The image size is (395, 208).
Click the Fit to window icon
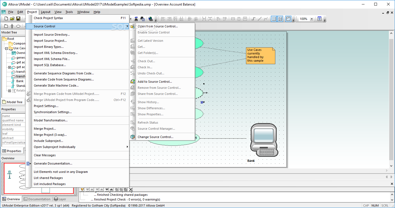point(319,19)
